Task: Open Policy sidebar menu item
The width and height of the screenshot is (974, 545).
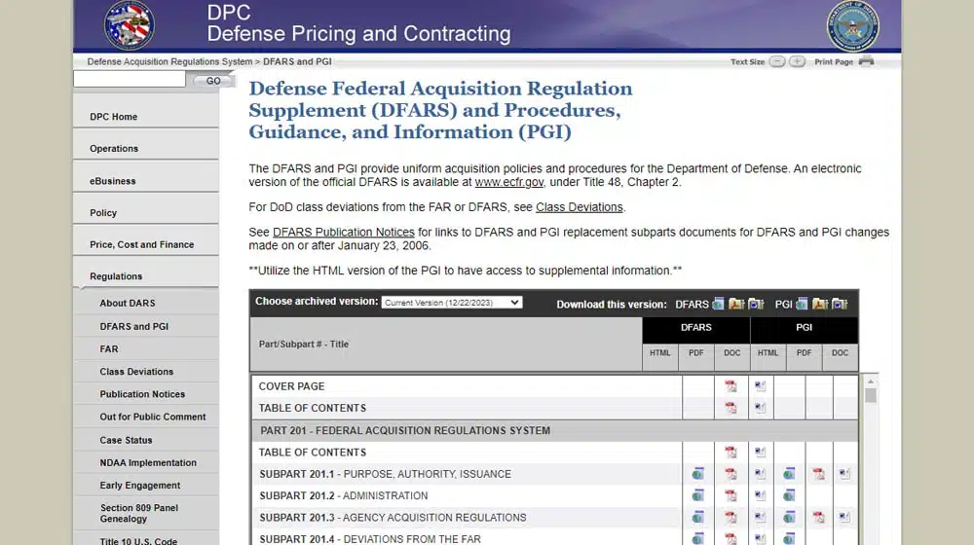Action: (103, 212)
